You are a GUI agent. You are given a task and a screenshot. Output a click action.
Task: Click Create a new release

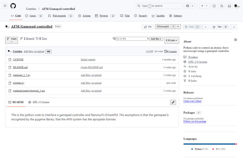point(192,101)
